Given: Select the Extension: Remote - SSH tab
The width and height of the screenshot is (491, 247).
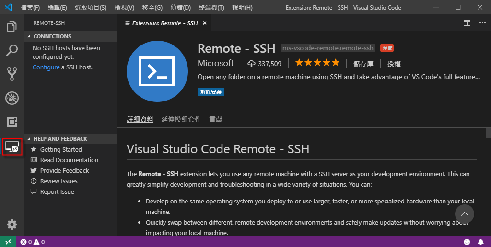Looking at the screenshot, I should [x=164, y=23].
